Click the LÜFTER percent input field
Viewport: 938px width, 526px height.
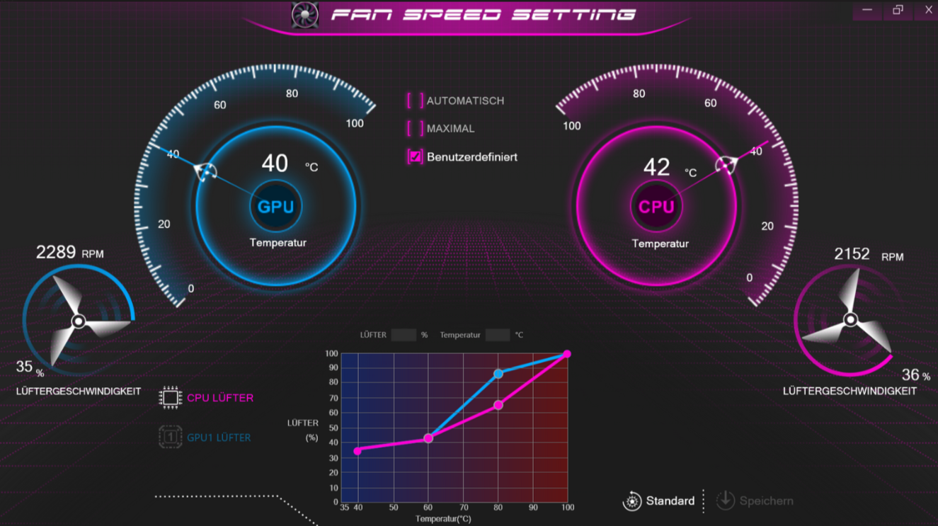404,335
